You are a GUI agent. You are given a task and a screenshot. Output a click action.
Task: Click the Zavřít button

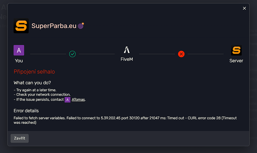[x=19, y=138]
